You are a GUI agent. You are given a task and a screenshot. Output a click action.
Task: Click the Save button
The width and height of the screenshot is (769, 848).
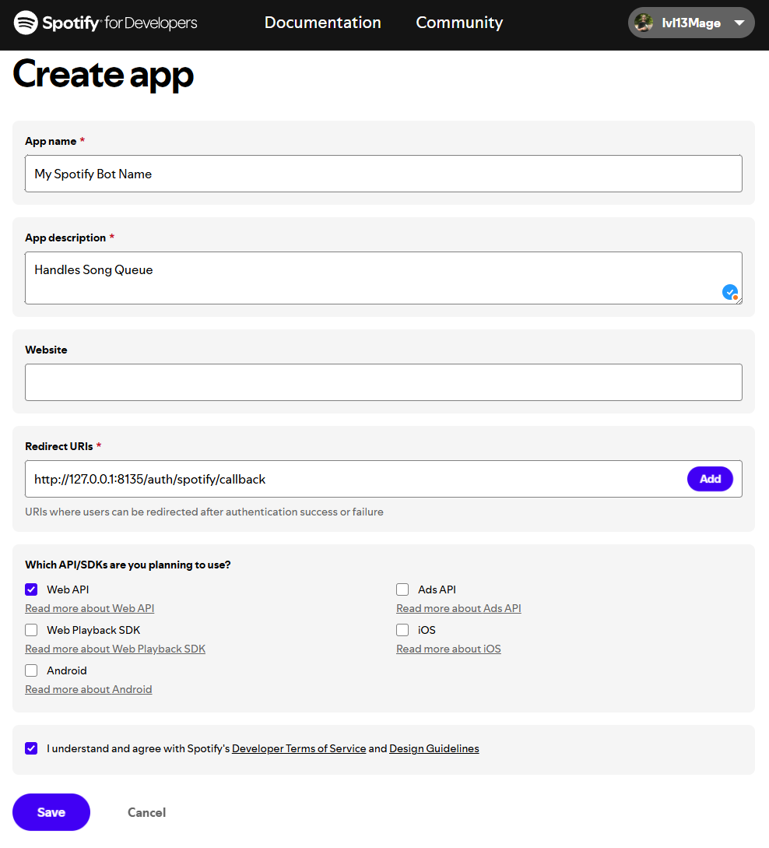(51, 812)
